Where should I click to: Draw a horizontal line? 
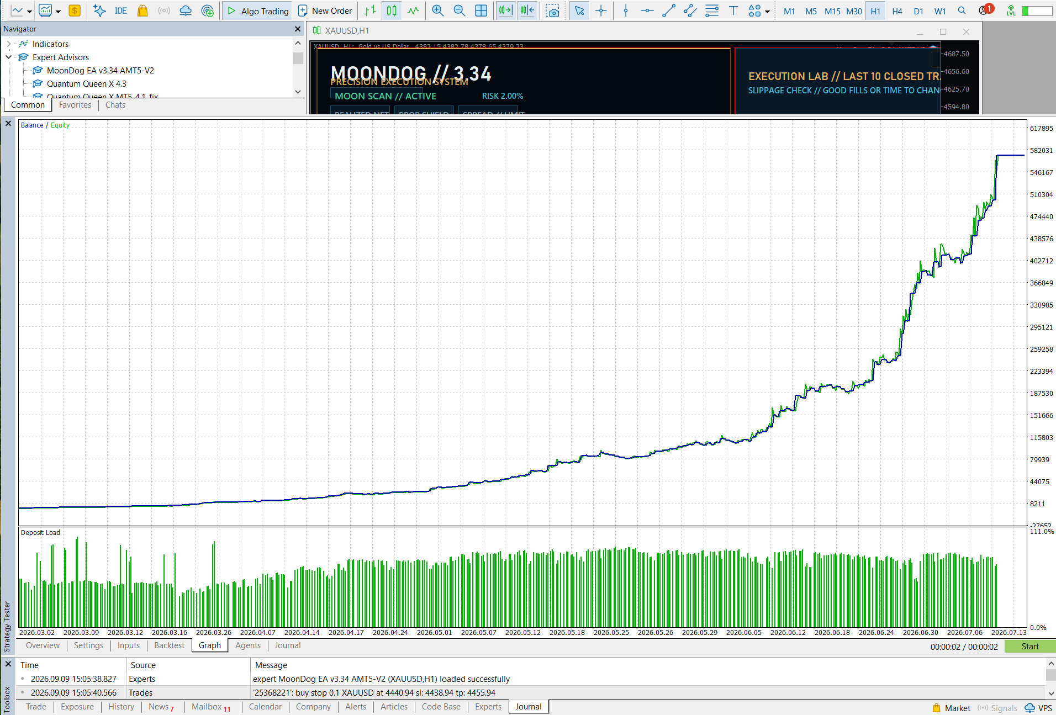click(647, 10)
